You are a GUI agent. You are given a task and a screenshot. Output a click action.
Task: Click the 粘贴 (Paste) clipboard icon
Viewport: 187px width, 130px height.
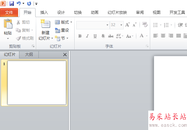[x=8, y=24]
